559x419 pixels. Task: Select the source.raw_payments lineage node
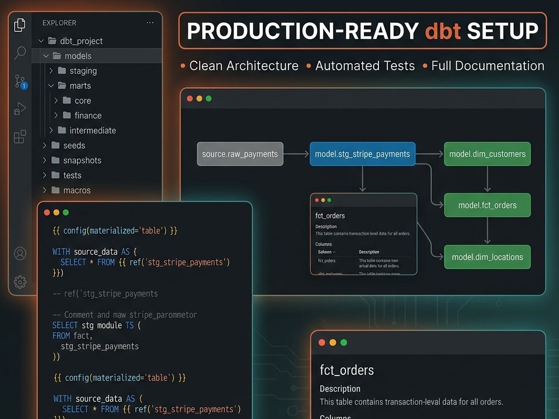pyautogui.click(x=240, y=154)
